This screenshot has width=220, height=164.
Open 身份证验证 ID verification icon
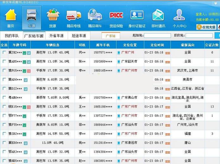tap(137, 18)
